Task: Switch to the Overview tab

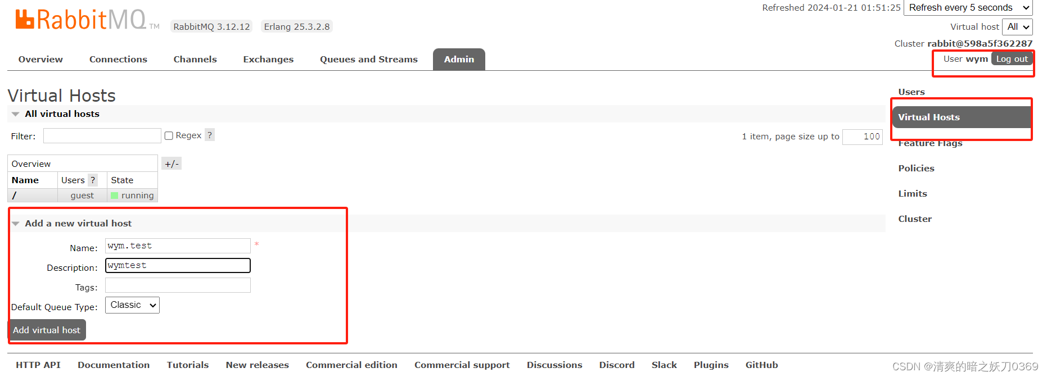Action: [40, 59]
